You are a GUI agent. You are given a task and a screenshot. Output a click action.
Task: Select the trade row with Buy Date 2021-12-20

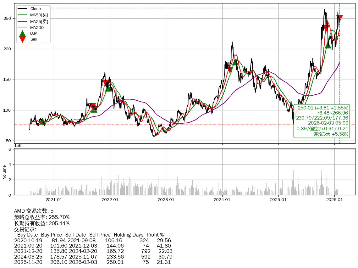tap(93, 251)
